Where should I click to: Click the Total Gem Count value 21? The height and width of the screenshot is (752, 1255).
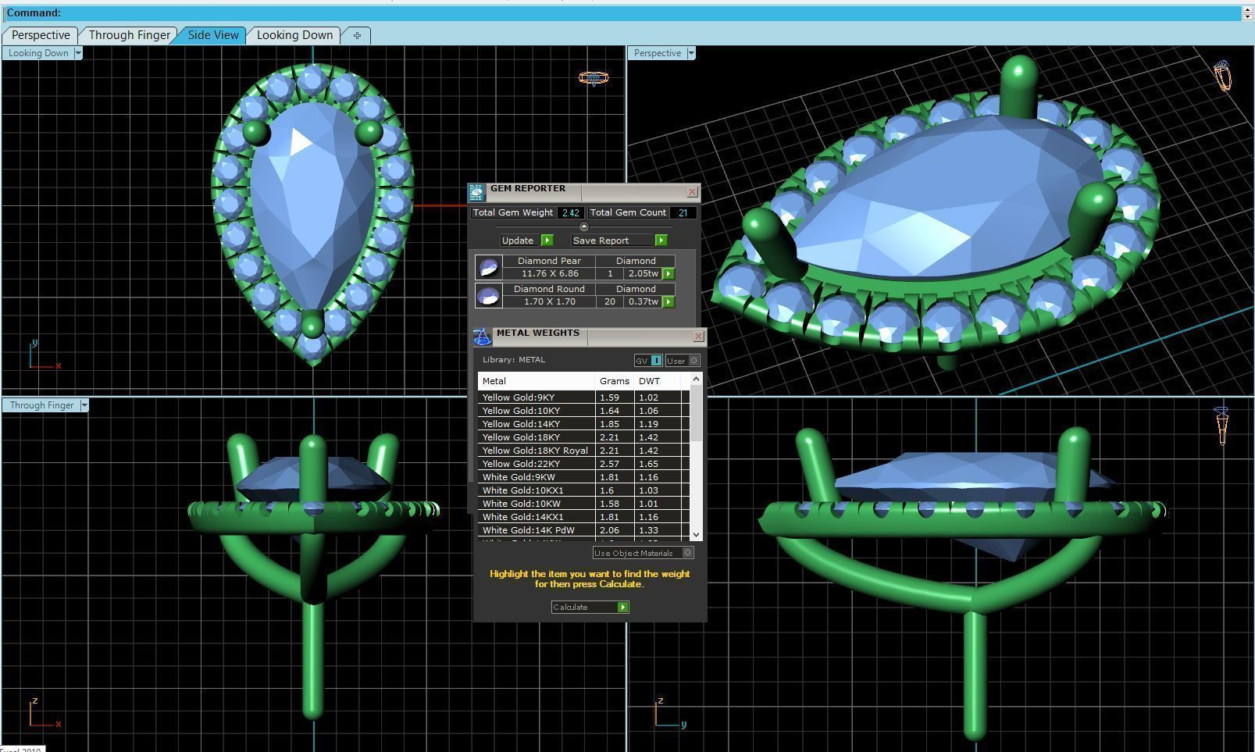coord(683,212)
